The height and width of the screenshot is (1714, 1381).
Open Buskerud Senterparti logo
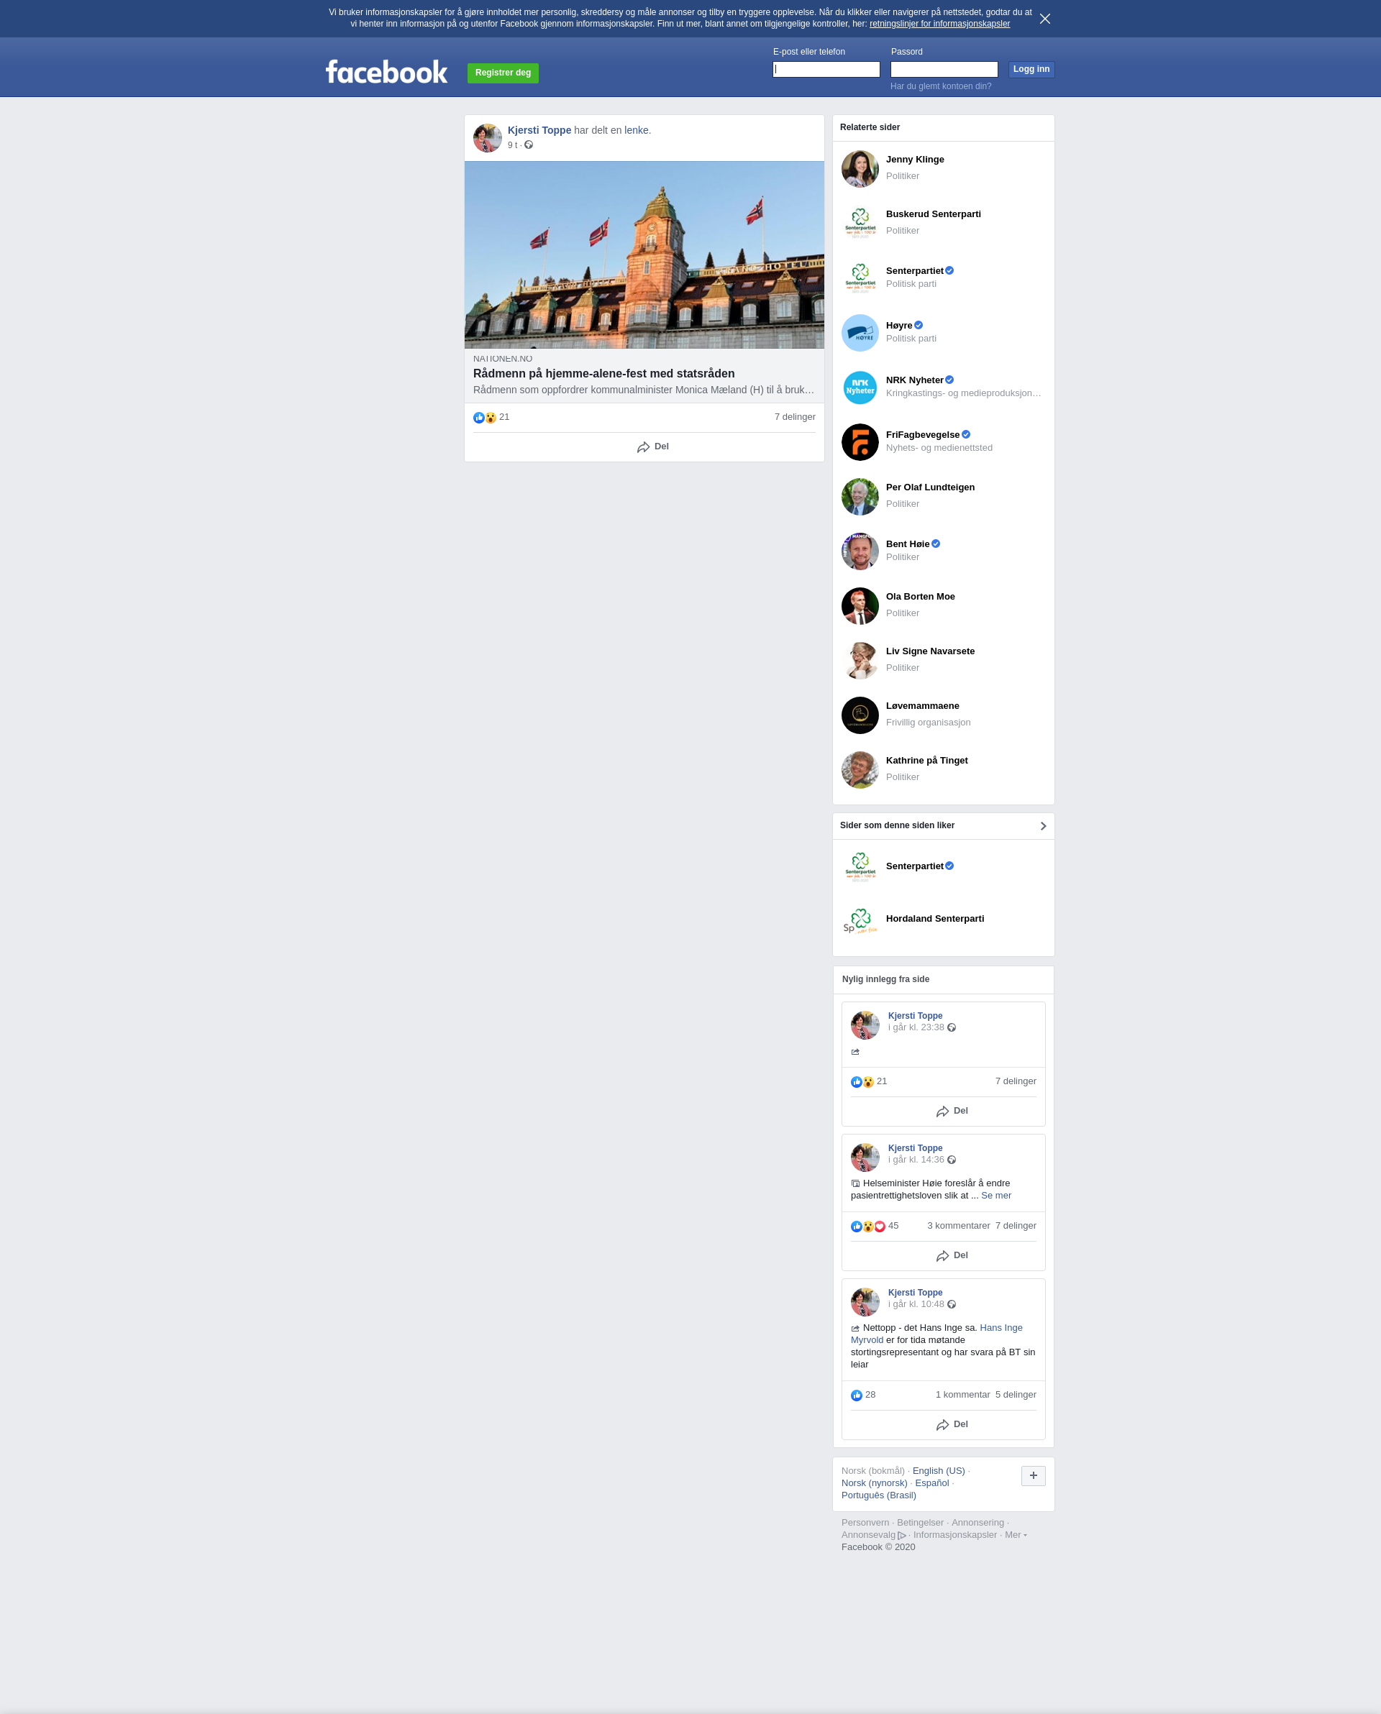[860, 224]
